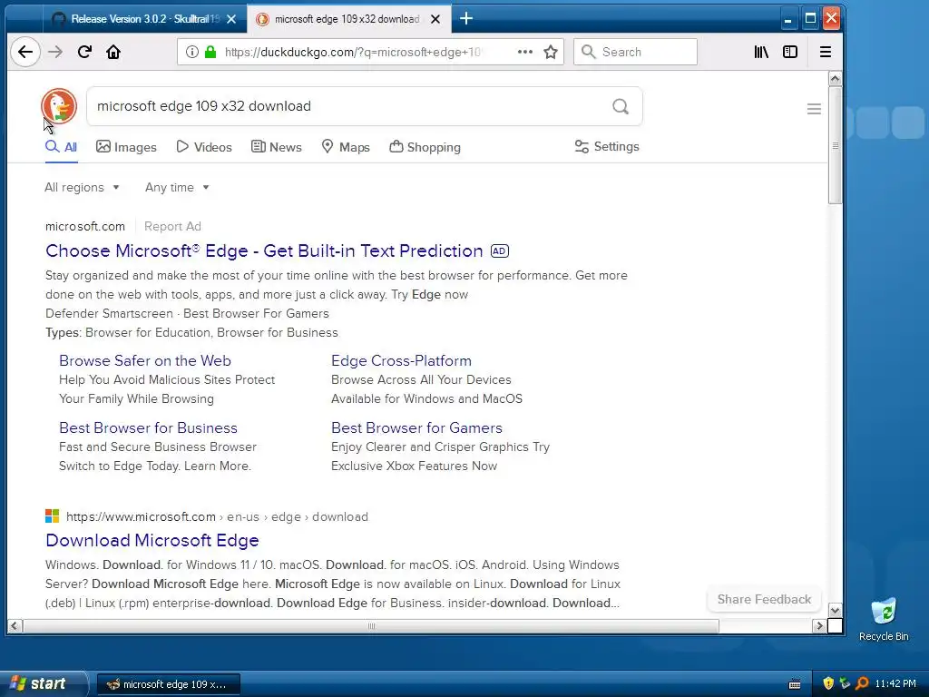Image resolution: width=929 pixels, height=697 pixels.
Task: Click the 11:42 PM clock in the tray
Action: pyautogui.click(x=895, y=684)
